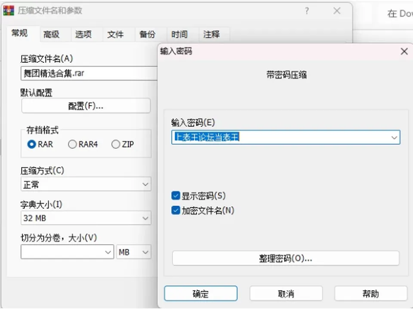Viewport: 413px width, 309px height.
Task: Click the 整理密码(O)... button
Action: tap(286, 258)
